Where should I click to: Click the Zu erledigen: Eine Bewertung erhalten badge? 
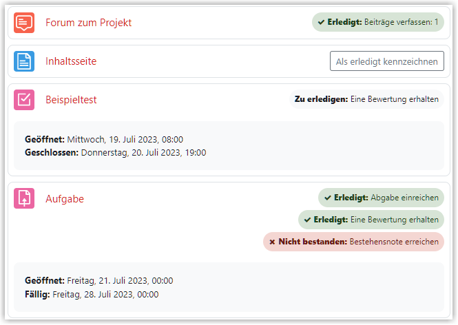coord(366,99)
